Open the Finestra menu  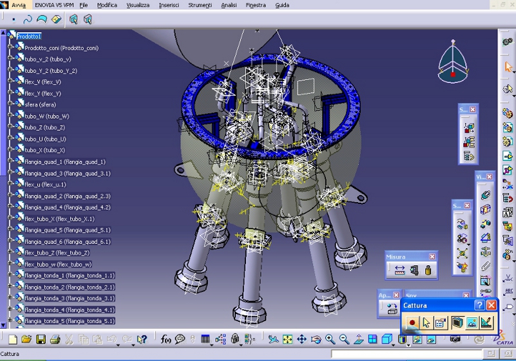click(x=255, y=5)
